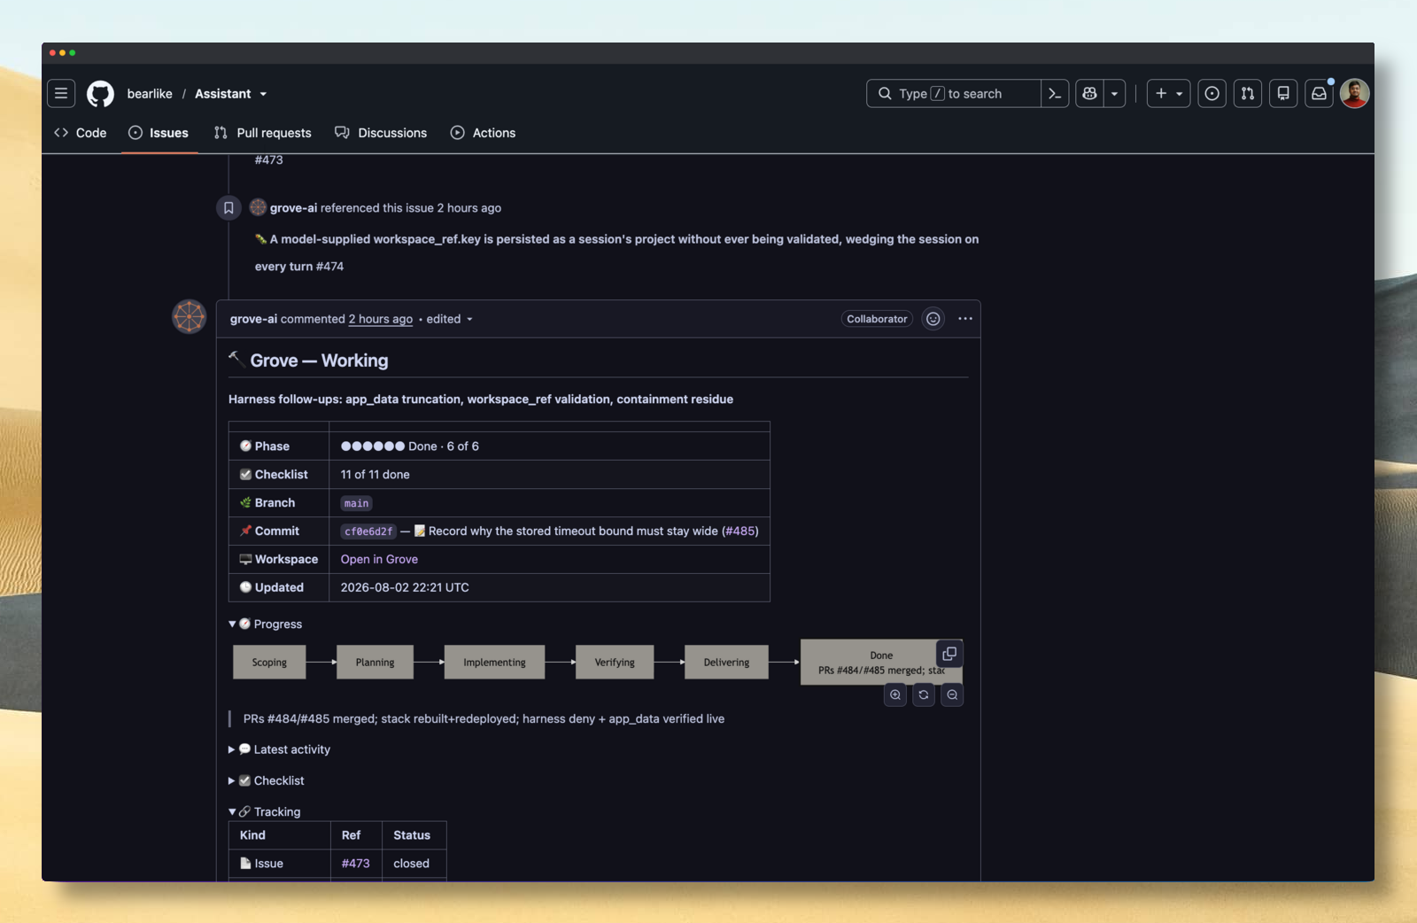
Task: Open the Discussions tab
Action: 381,133
